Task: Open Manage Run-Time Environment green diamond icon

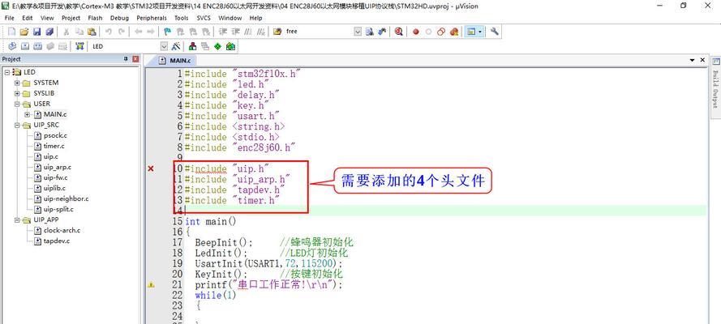Action: point(217,46)
